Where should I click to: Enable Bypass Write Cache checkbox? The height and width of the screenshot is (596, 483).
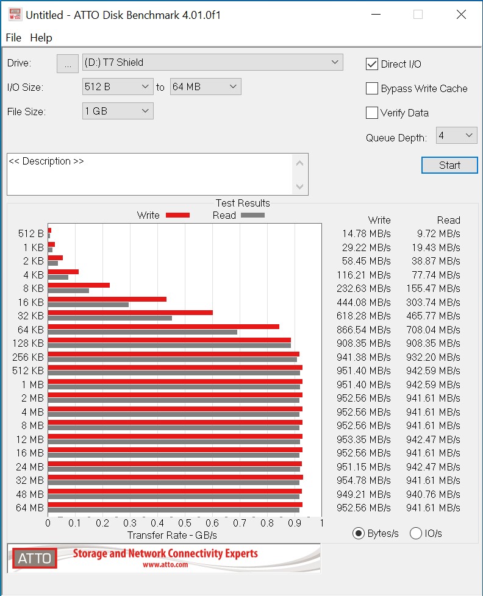point(372,88)
